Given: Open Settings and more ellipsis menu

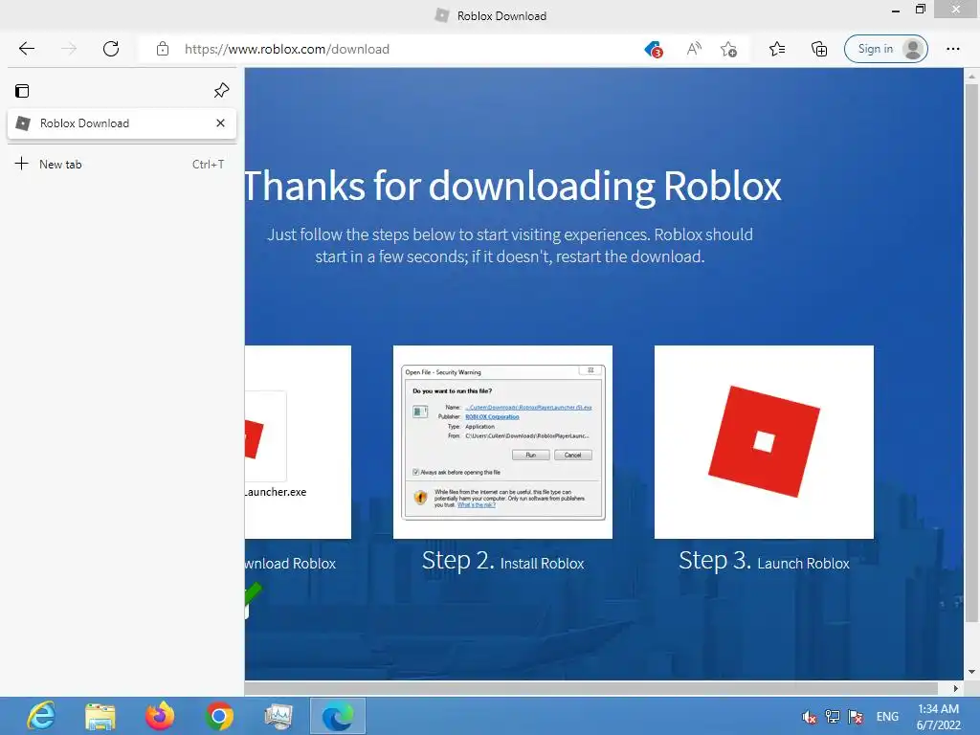Looking at the screenshot, I should [x=952, y=49].
